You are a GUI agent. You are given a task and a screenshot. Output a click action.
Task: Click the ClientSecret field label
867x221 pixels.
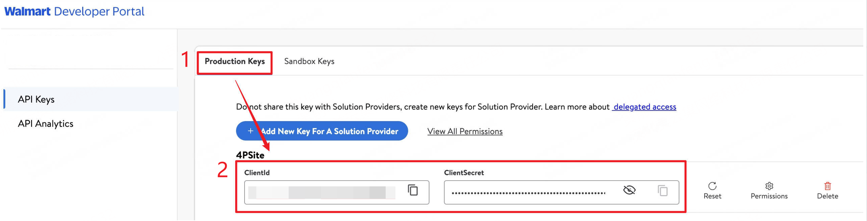pos(463,173)
